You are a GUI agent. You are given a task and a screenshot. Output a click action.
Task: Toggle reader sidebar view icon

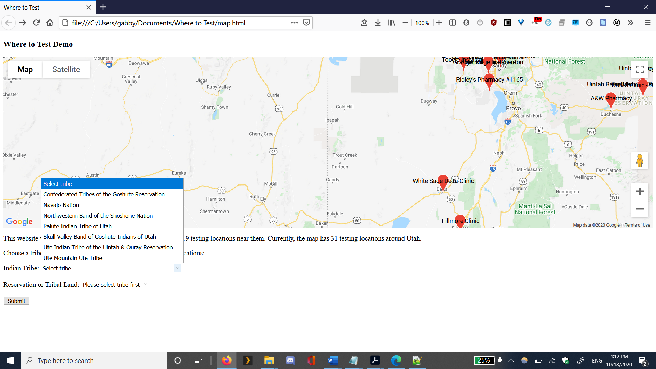tap(452, 23)
